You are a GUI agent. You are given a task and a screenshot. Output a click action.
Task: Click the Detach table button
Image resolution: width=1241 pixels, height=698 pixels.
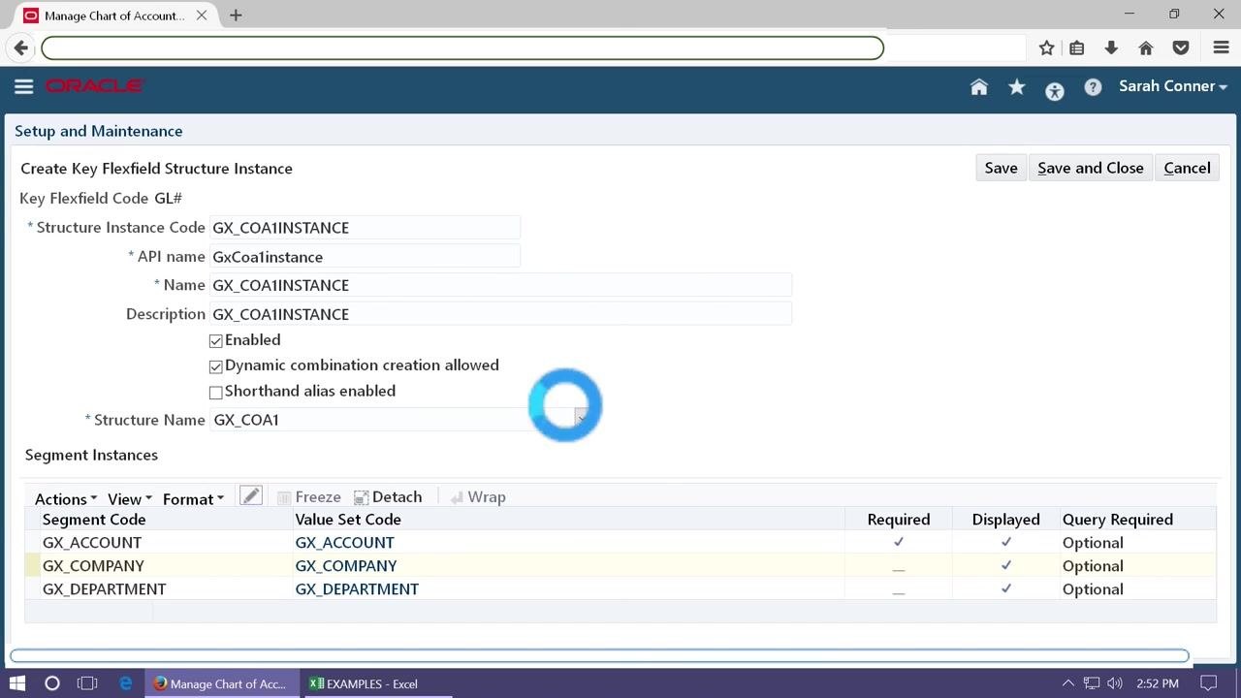[388, 496]
